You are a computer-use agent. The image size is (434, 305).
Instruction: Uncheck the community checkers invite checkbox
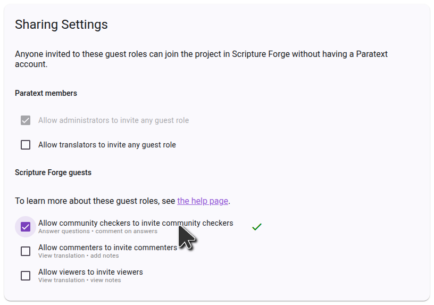click(26, 227)
